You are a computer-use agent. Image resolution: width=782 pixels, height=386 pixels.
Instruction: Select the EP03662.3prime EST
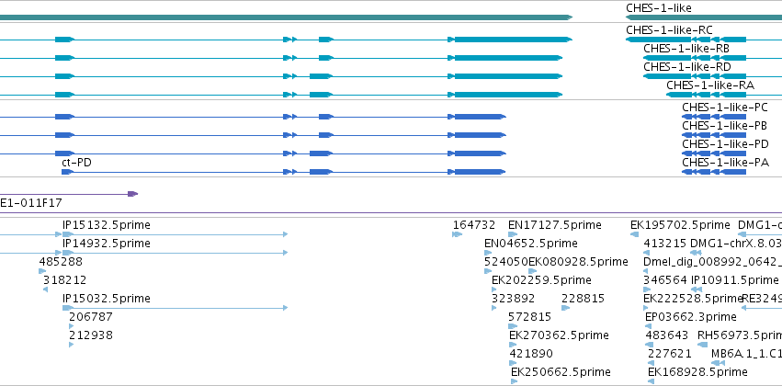pyautogui.click(x=691, y=317)
